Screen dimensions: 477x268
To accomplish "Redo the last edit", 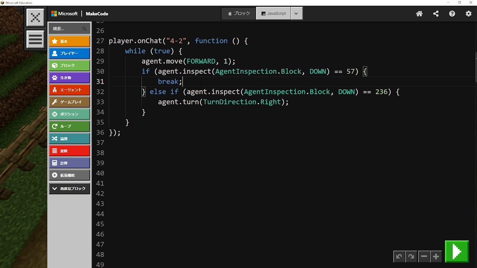I will [411, 256].
